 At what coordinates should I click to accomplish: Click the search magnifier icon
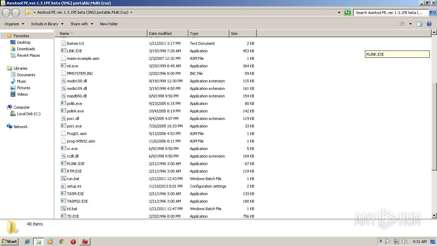[x=433, y=13]
